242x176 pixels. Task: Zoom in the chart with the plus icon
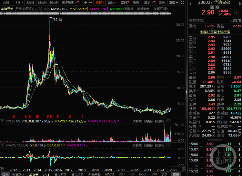click(x=85, y=3)
